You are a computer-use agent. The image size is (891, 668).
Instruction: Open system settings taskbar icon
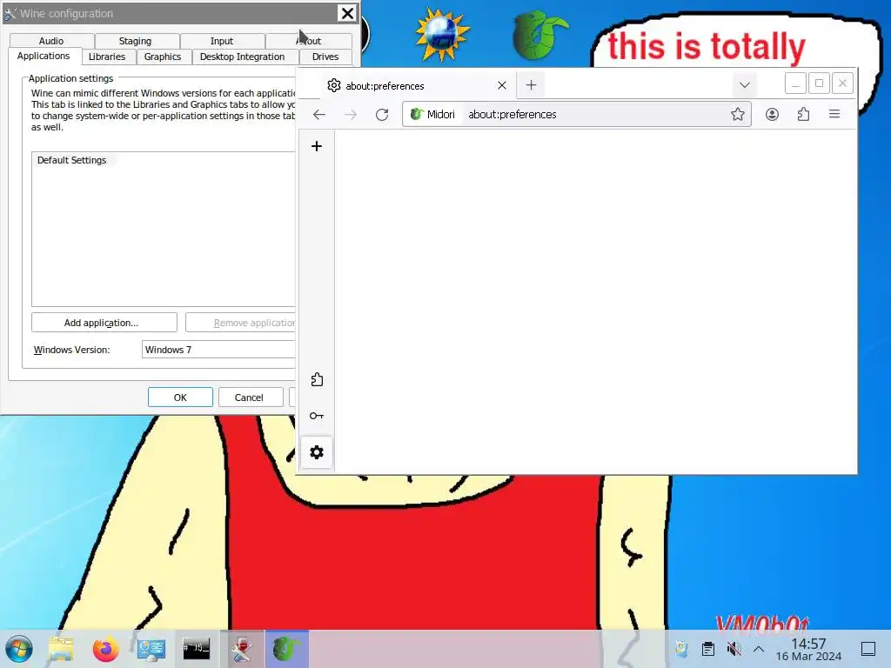coord(151,649)
